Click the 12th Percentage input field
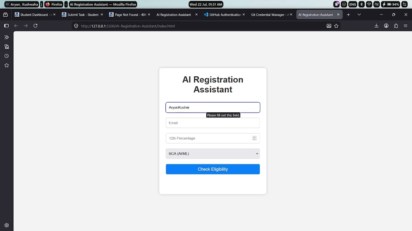 [213, 138]
